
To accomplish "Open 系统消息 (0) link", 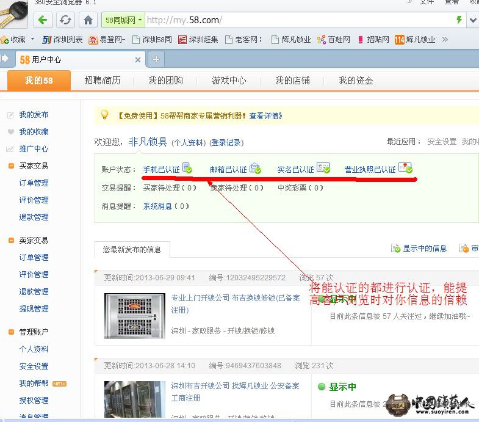I will (166, 206).
